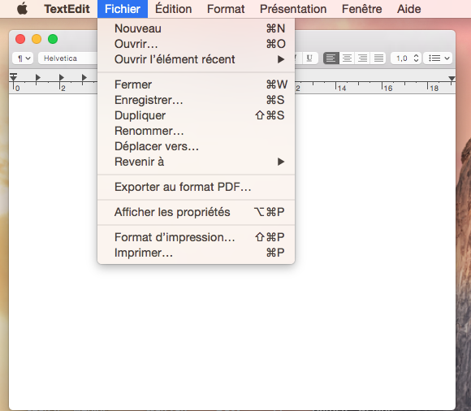Viewport: 471px width, 411px height.
Task: Click the first tab stop marker on ruler
Action: tap(37, 78)
